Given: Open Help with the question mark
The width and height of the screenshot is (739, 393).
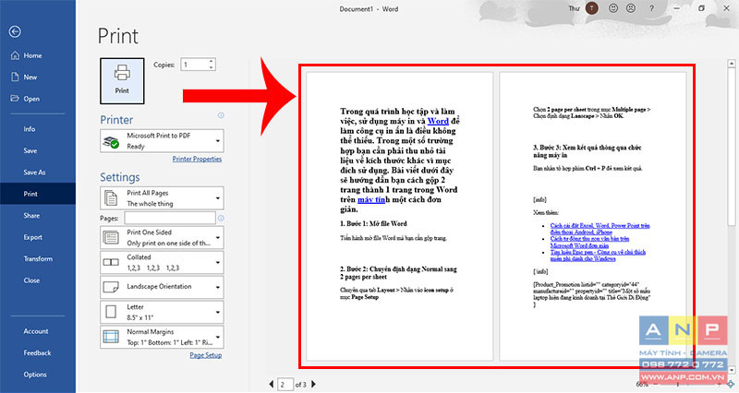Looking at the screenshot, I should (x=651, y=8).
